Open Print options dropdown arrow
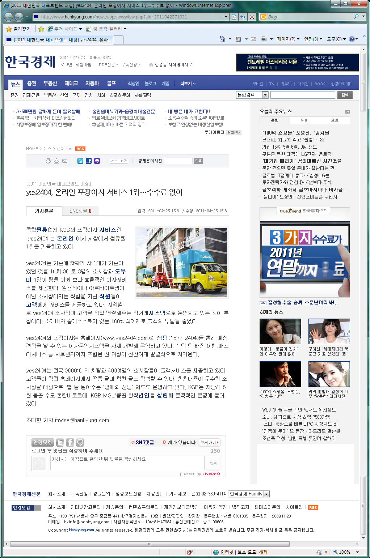Viewport: 370px width, 558px height. point(271,39)
